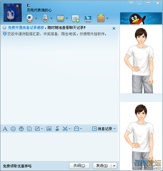Expand the 消息记录 dropdown arrow

tap(114, 129)
